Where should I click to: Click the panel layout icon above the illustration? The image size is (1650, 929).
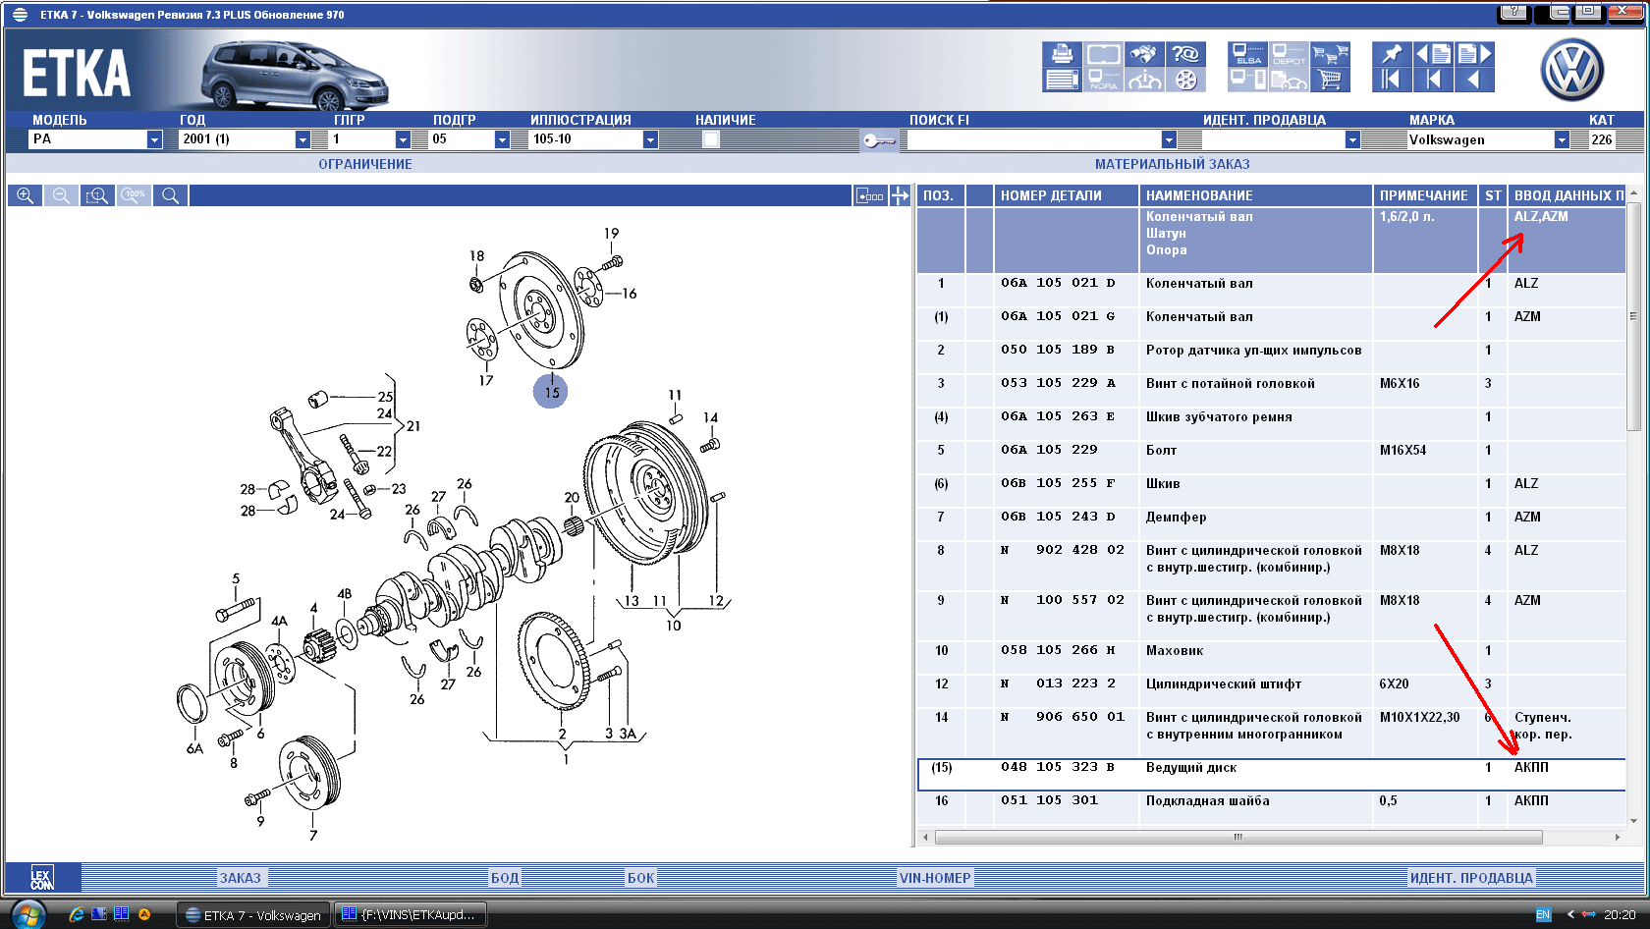tap(870, 195)
